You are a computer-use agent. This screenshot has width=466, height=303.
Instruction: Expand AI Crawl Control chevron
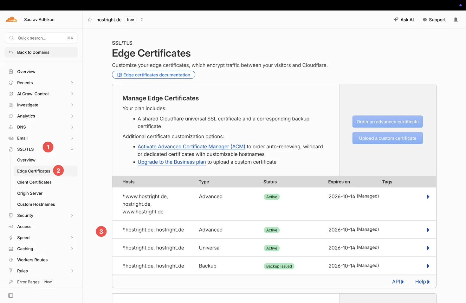(72, 94)
